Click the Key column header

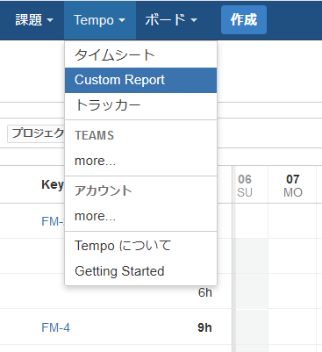[53, 184]
